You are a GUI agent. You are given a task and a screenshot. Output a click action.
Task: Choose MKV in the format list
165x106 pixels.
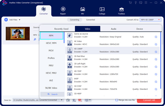tap(51, 65)
